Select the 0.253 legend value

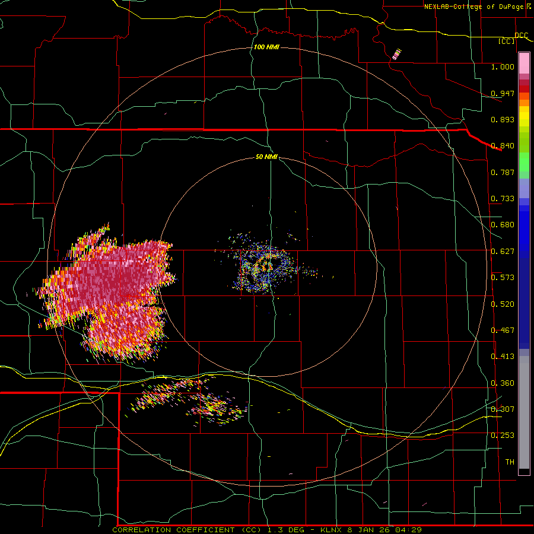click(x=503, y=436)
